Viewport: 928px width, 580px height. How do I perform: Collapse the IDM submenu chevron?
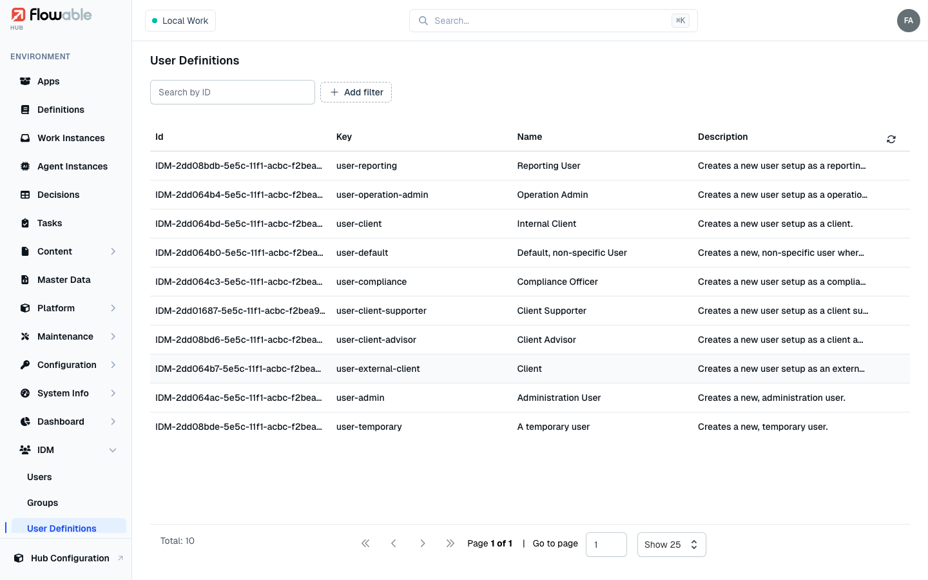[x=113, y=450]
